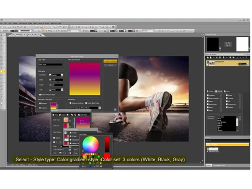Click the blue help icon in Add New Layer
Viewport: 252px width, 189px height.
[115, 109]
